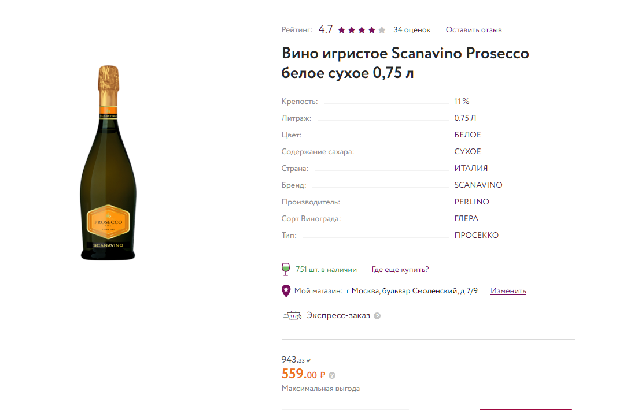Click the store location pin icon

286,290
